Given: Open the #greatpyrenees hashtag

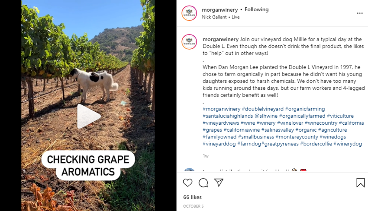Looking at the screenshot, I should [280, 144].
